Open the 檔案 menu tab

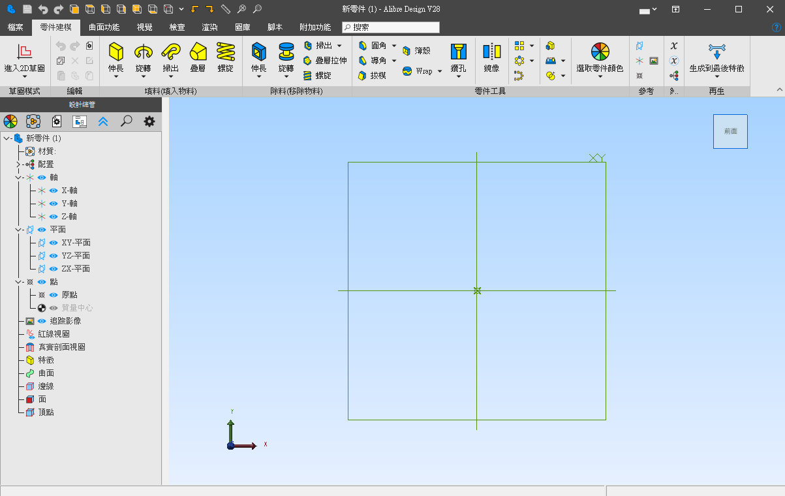click(16, 27)
